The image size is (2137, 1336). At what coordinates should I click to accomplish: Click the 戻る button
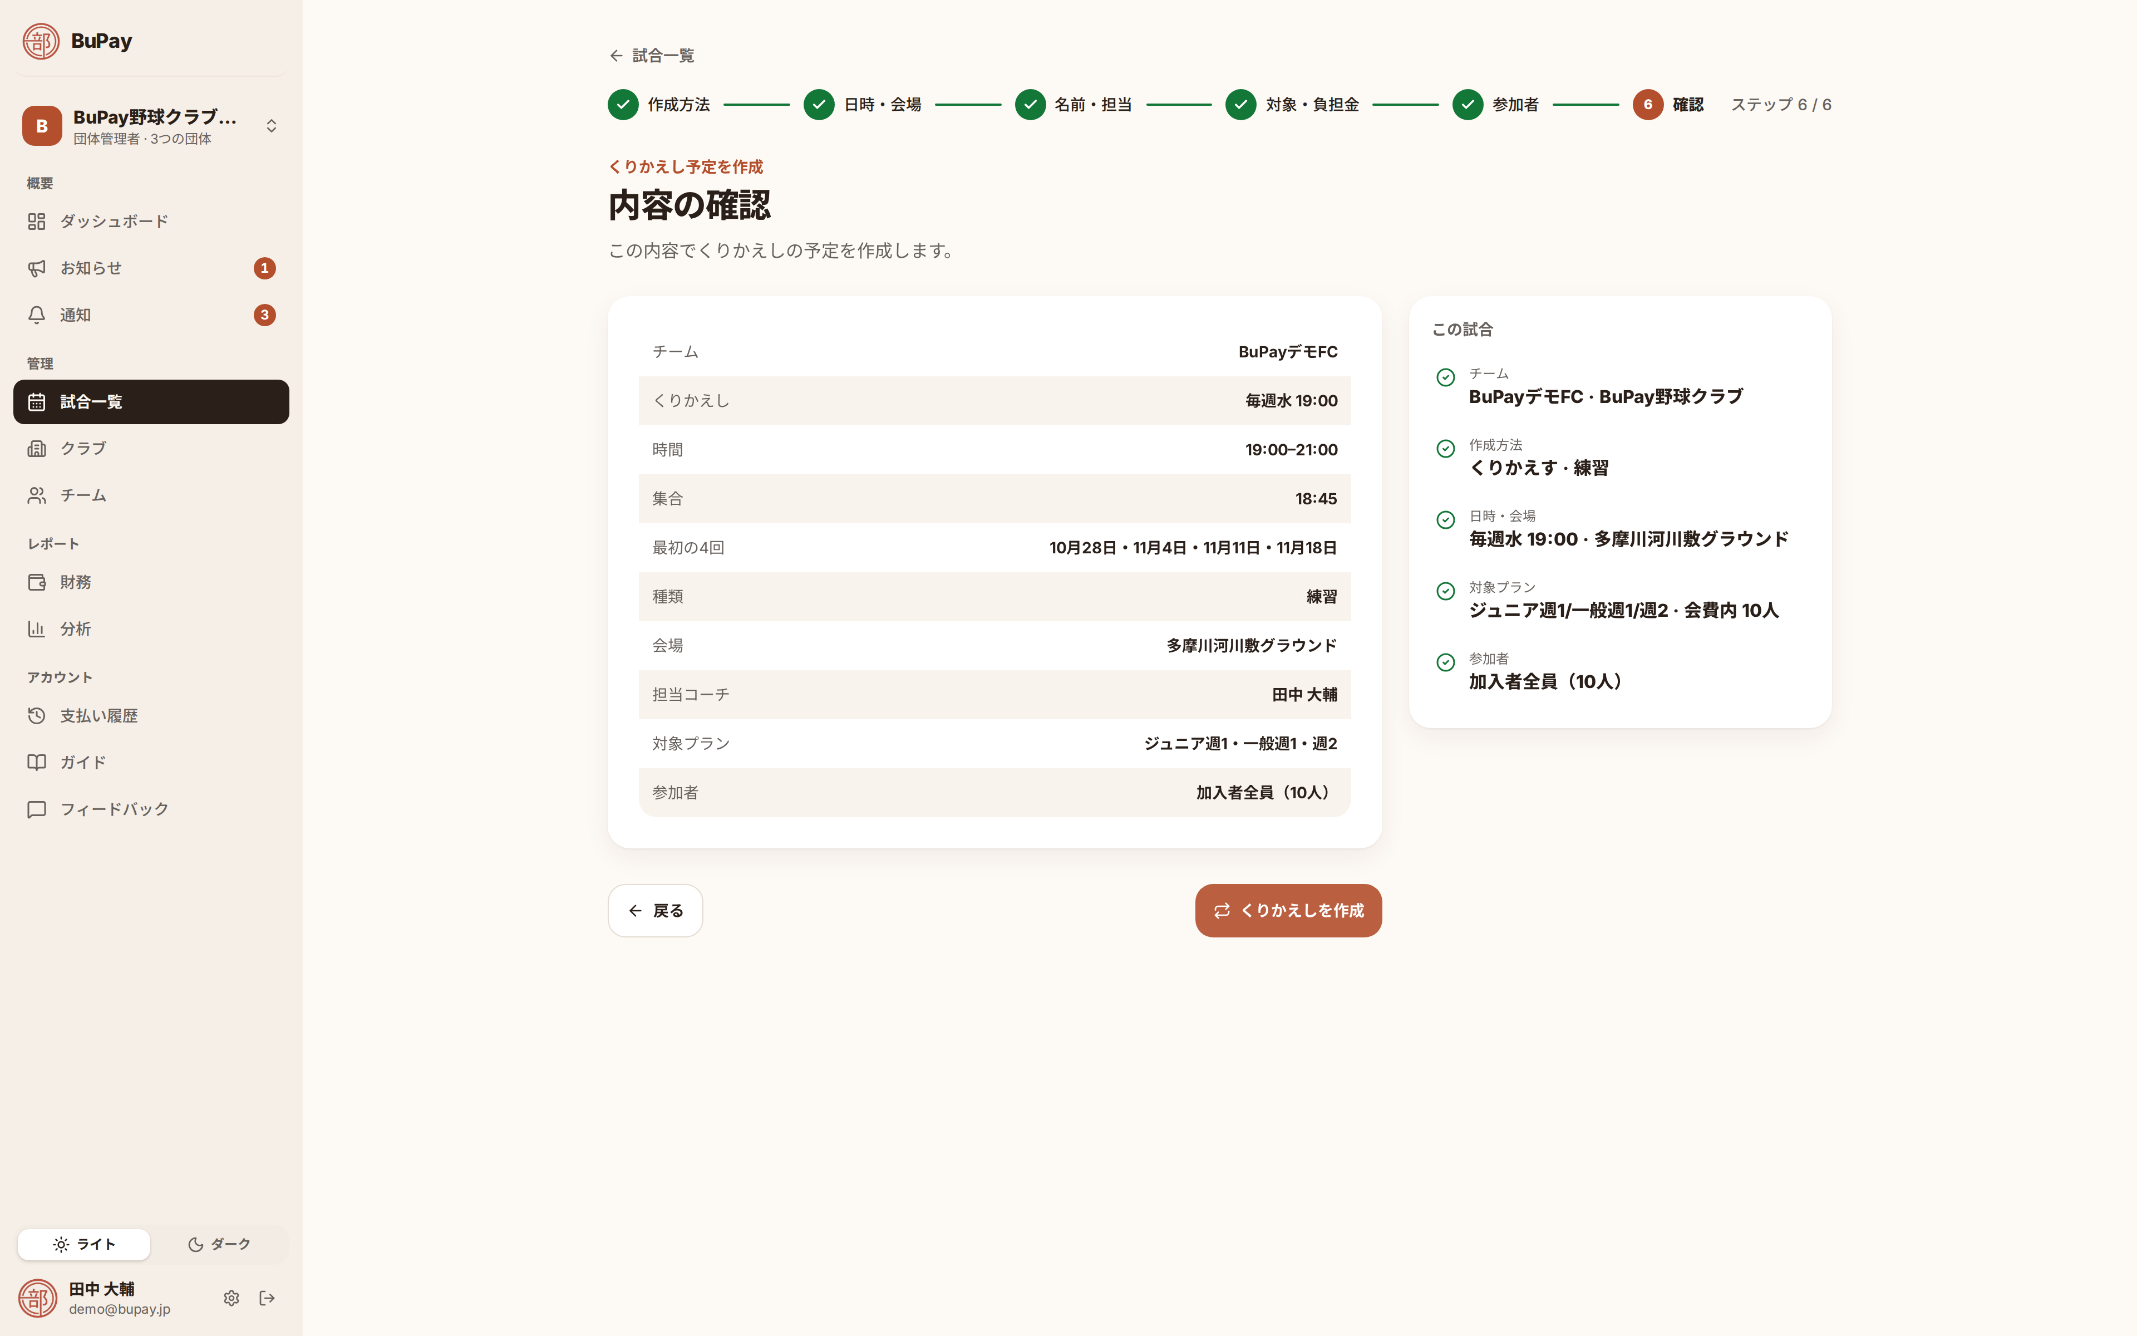655,910
